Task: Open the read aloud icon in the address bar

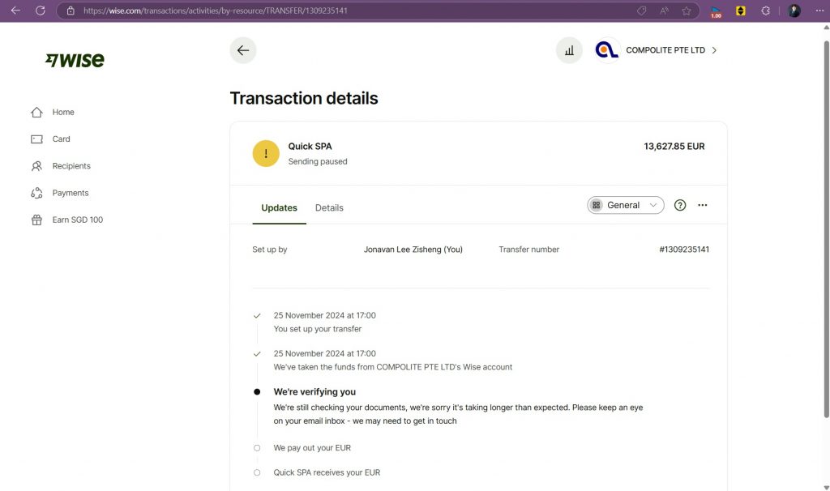Action: (x=665, y=11)
